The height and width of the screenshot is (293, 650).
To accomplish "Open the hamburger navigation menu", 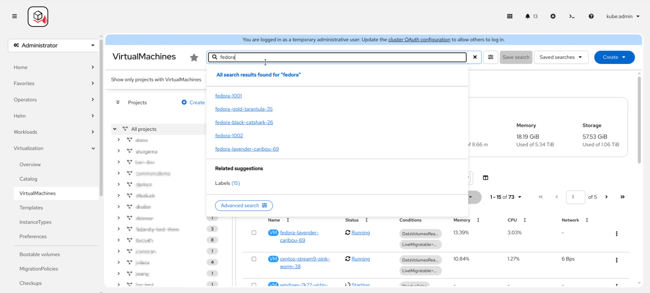I will click(x=14, y=16).
